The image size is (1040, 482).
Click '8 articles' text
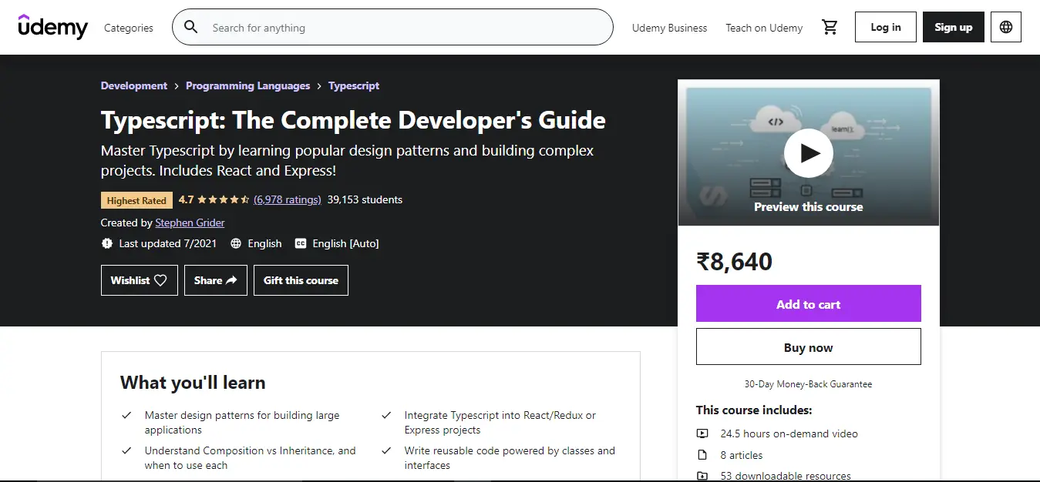[x=742, y=455]
